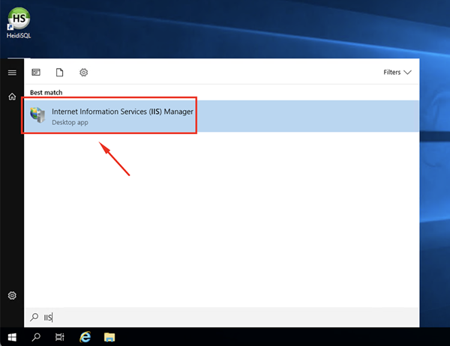450x346 pixels.
Task: Filter search results by Settings gear icon
Action: coord(83,72)
